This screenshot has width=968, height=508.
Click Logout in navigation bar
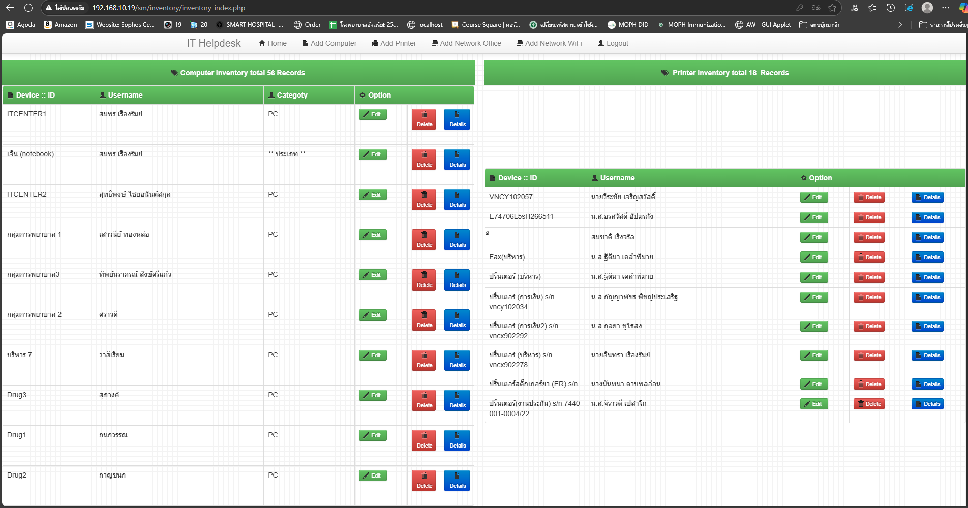[x=613, y=43]
